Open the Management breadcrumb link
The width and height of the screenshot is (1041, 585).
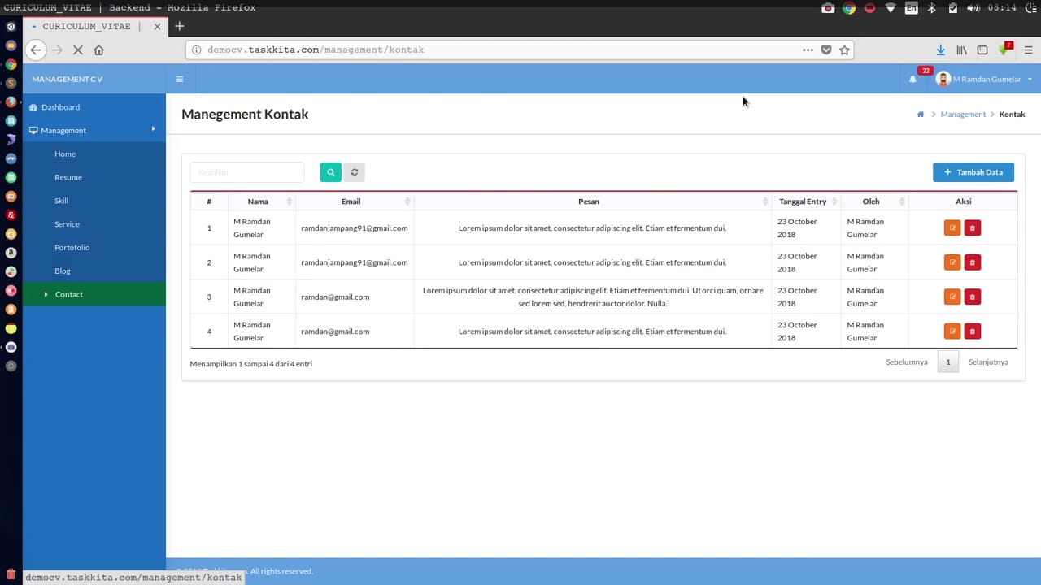coord(963,114)
